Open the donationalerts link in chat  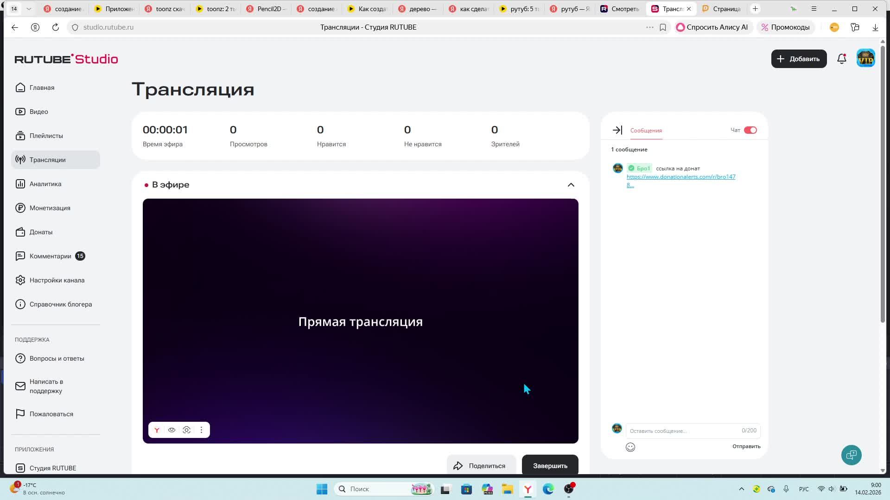[x=680, y=177]
